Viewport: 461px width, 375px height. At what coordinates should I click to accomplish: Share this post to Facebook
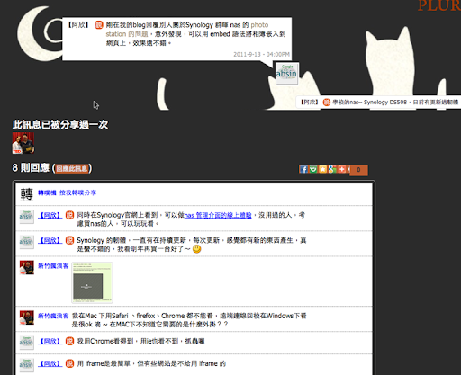(303, 169)
